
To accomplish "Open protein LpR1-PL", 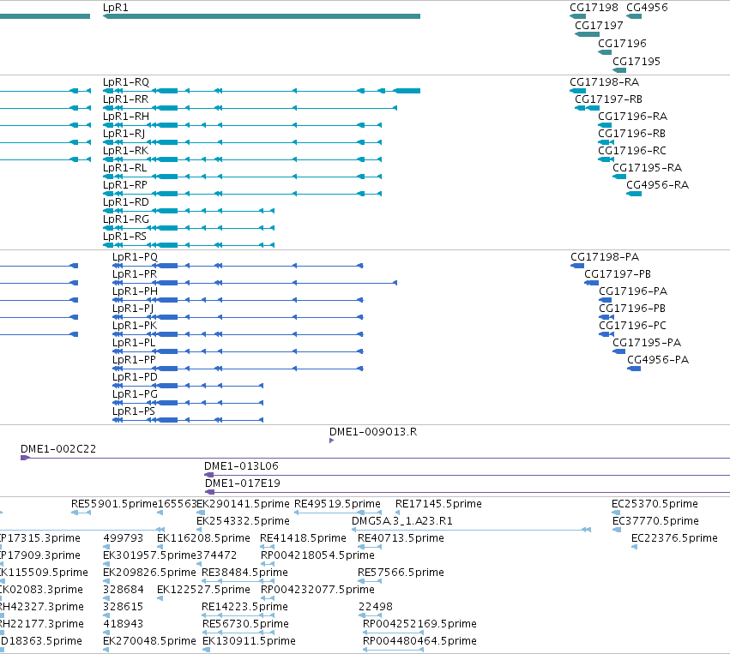I will (238, 351).
